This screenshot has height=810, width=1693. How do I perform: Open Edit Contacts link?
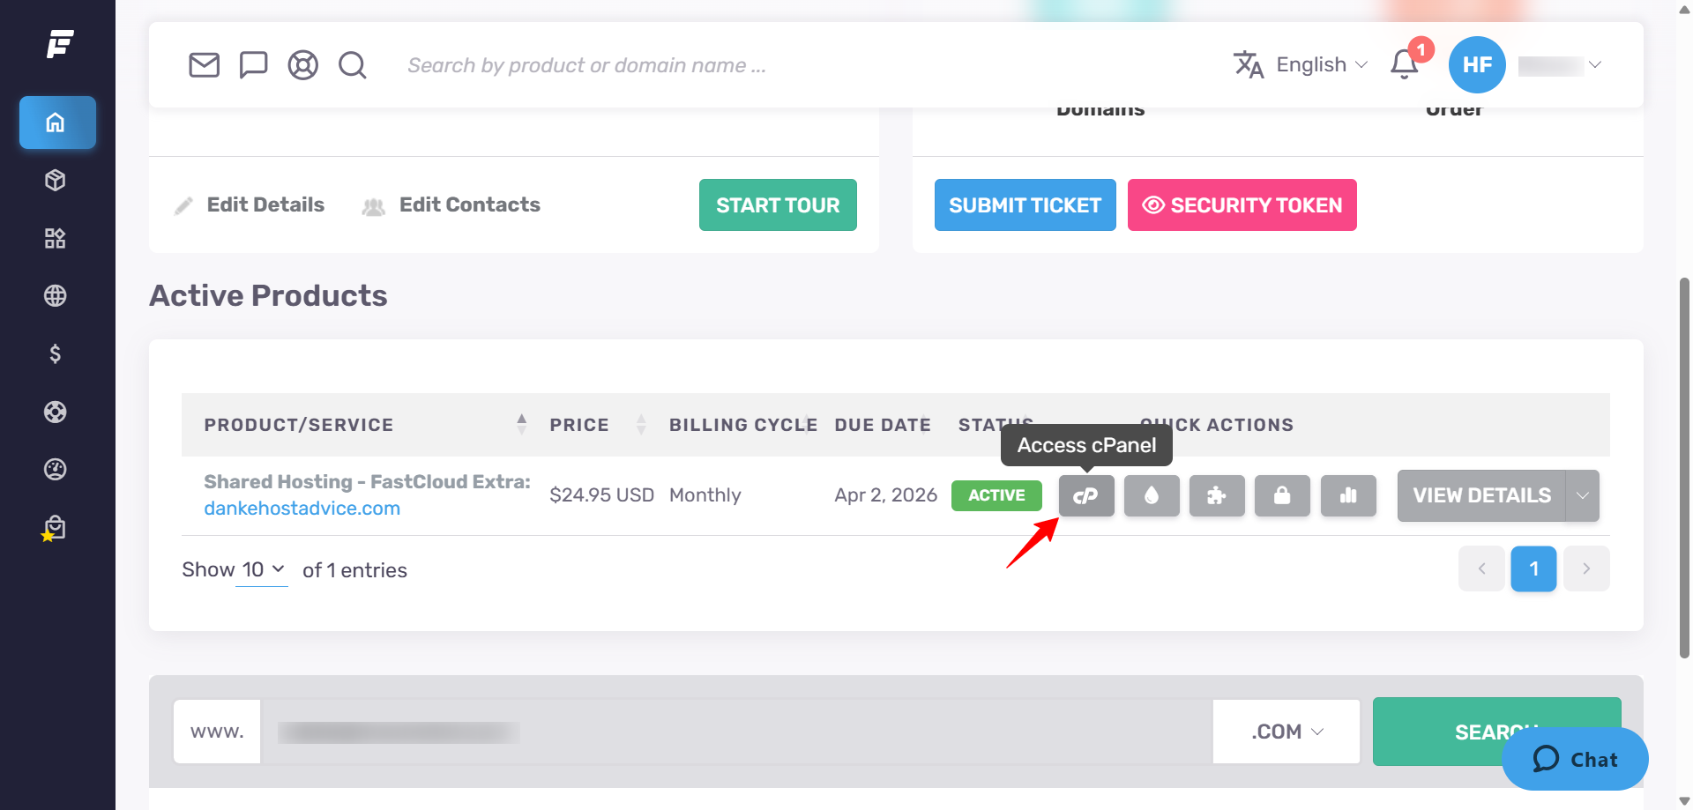[451, 204]
